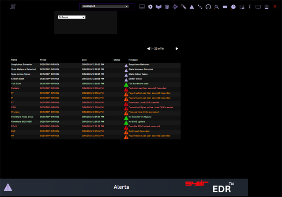Click 'Possible PDoS attack detected' message
Image resolution: width=282 pixels, height=197 pixels.
(x=144, y=127)
